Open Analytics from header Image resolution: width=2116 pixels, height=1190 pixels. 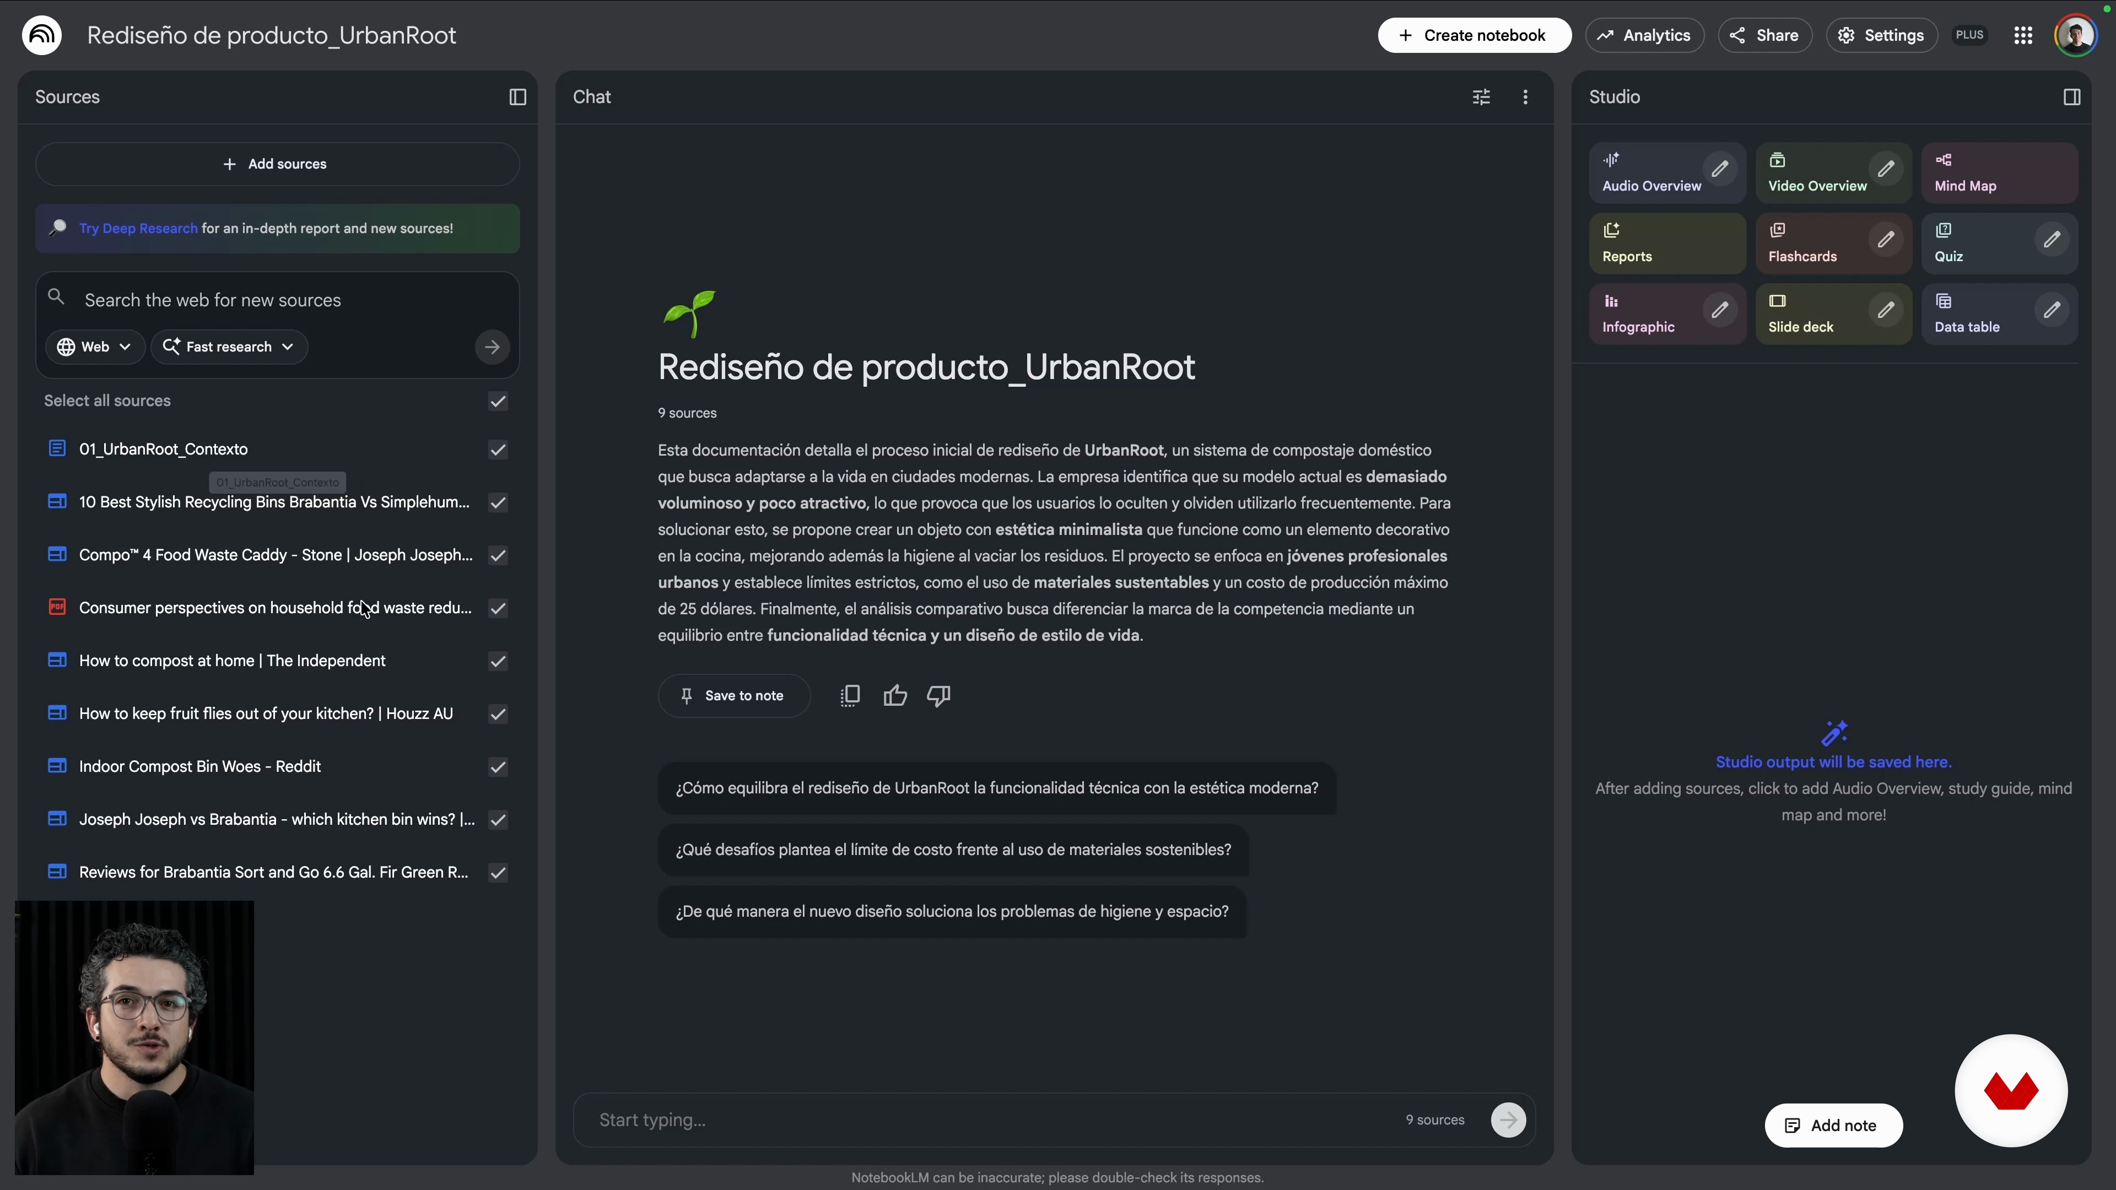[x=1644, y=35]
